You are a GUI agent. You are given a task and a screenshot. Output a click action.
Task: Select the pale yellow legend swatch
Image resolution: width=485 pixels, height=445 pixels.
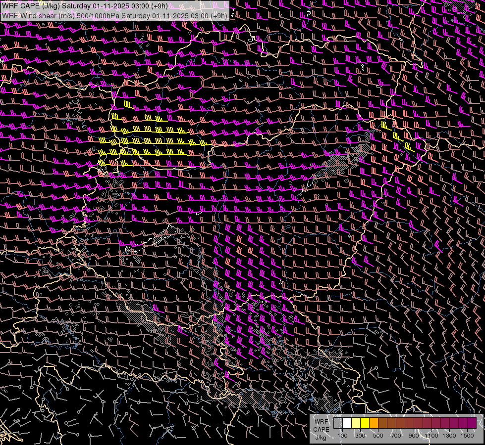point(356,423)
